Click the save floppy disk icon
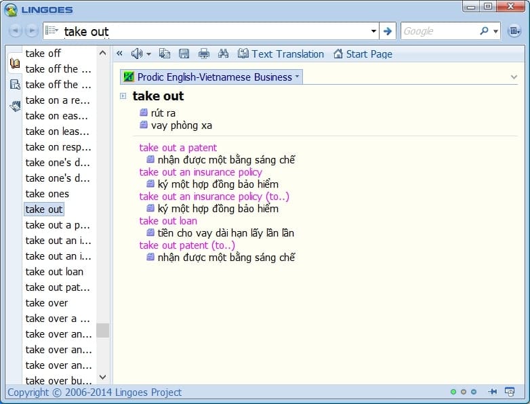 [x=184, y=54]
